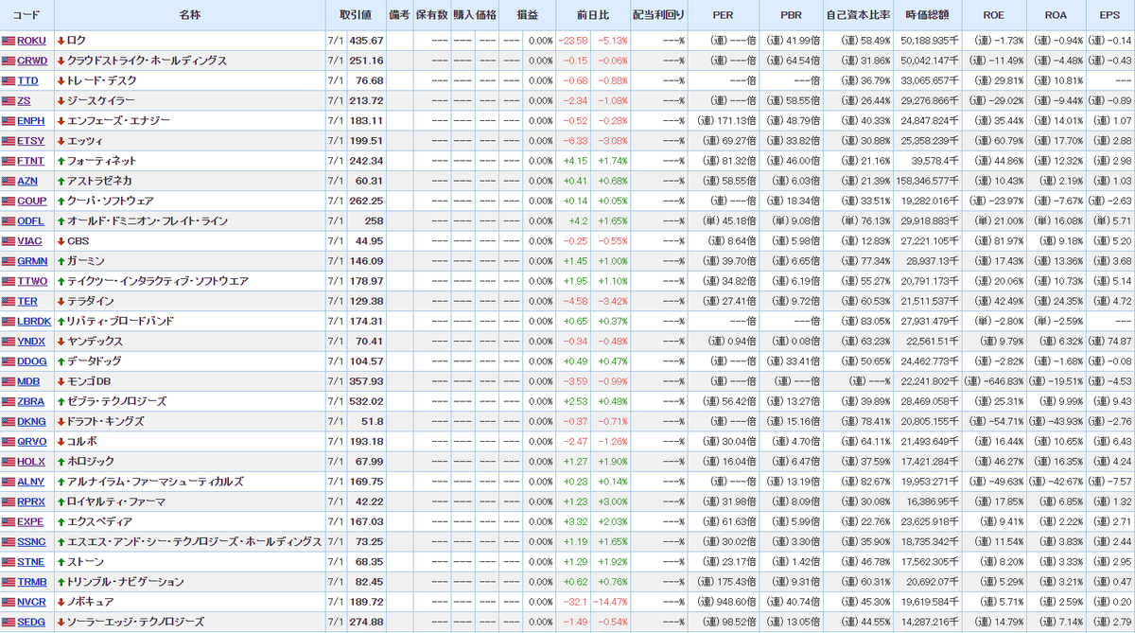The width and height of the screenshot is (1135, 633).
Task: Click the green up arrow beside フォーティネット
Action: (61, 161)
